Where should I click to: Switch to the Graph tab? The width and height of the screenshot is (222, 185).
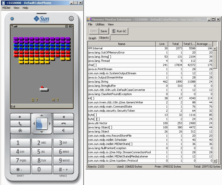(x=92, y=38)
